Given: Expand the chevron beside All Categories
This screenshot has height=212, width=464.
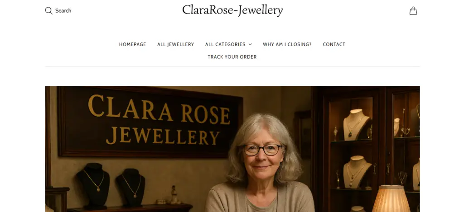Looking at the screenshot, I should point(250,44).
